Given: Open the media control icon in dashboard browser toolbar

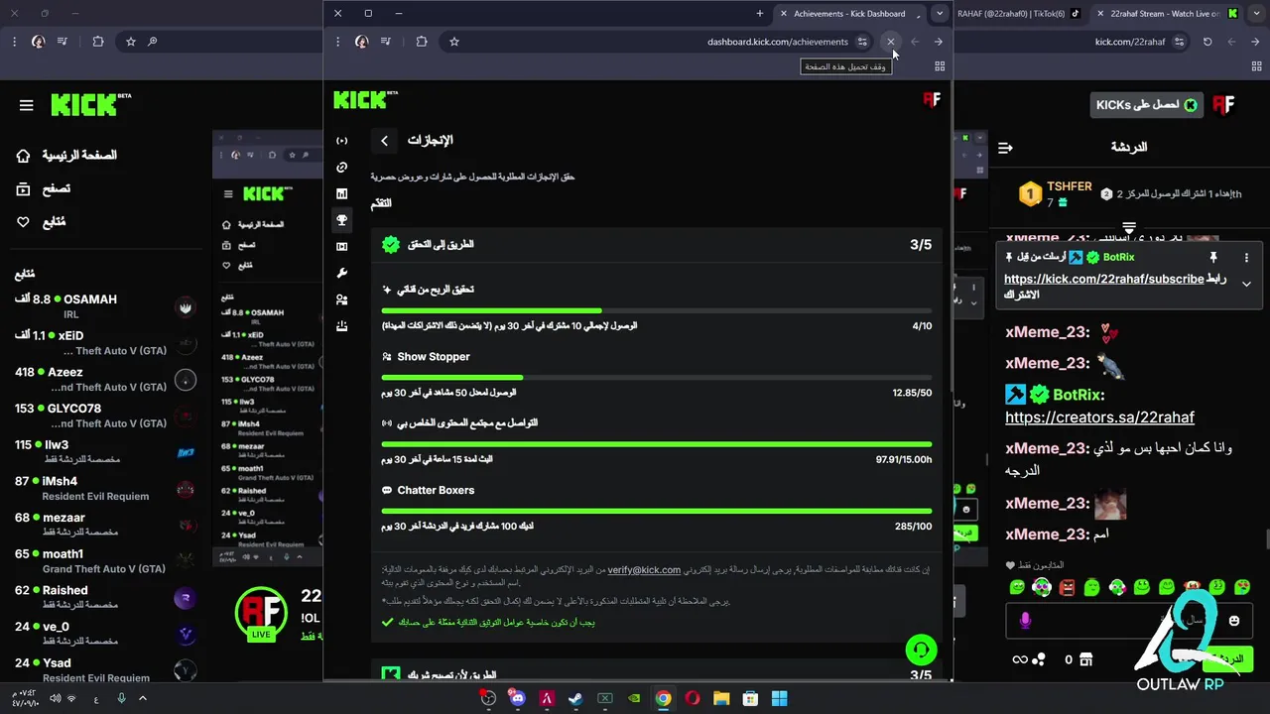Looking at the screenshot, I should click(x=386, y=42).
